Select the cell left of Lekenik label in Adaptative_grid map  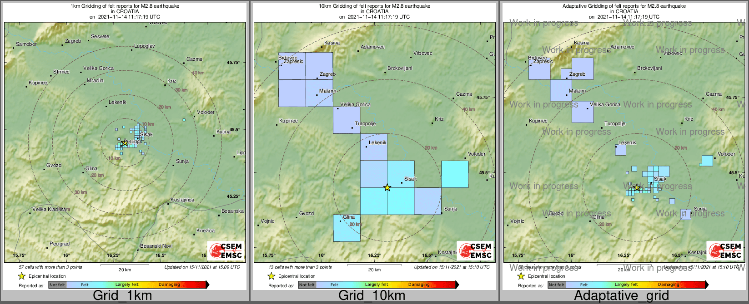tap(621, 150)
